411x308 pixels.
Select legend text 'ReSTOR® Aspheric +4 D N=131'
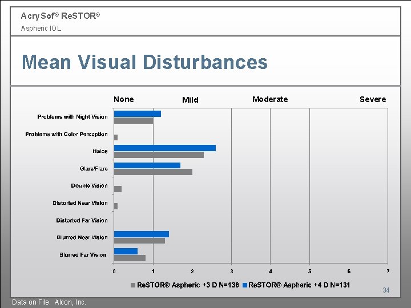click(x=299, y=285)
